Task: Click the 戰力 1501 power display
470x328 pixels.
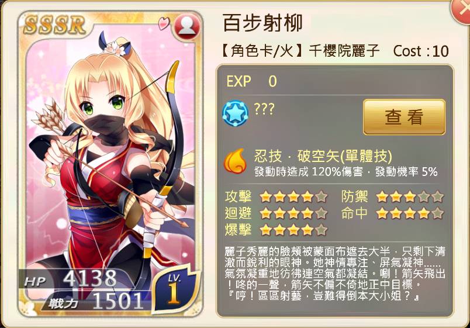Action: click(96, 301)
